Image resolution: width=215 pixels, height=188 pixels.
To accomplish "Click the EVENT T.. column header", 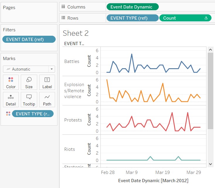I will coord(74,44).
